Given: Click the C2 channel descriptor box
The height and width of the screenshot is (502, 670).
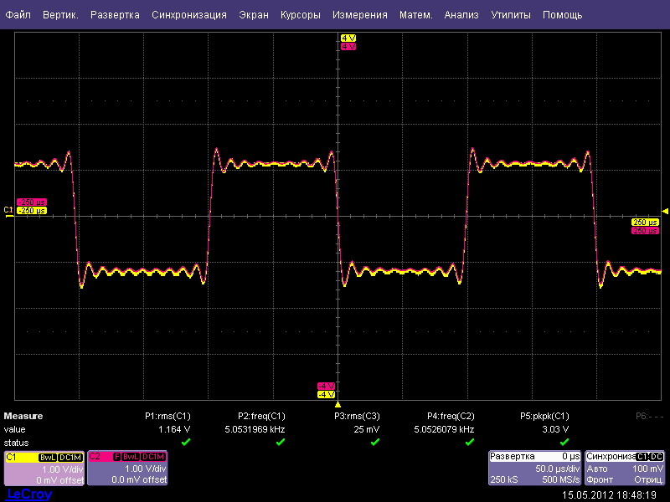Looking at the screenshot, I should pos(127,469).
